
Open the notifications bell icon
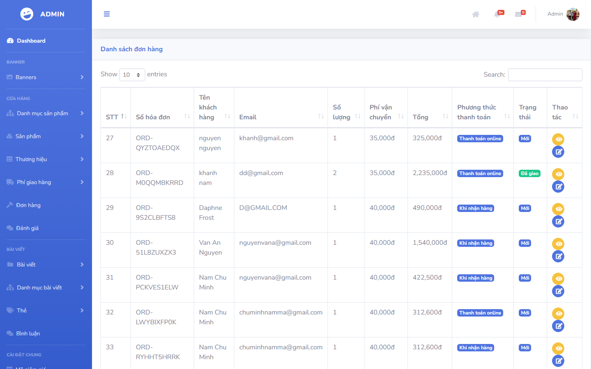click(498, 14)
